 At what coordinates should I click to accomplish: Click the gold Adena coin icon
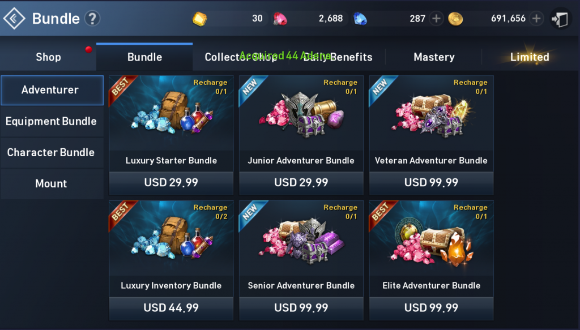455,19
